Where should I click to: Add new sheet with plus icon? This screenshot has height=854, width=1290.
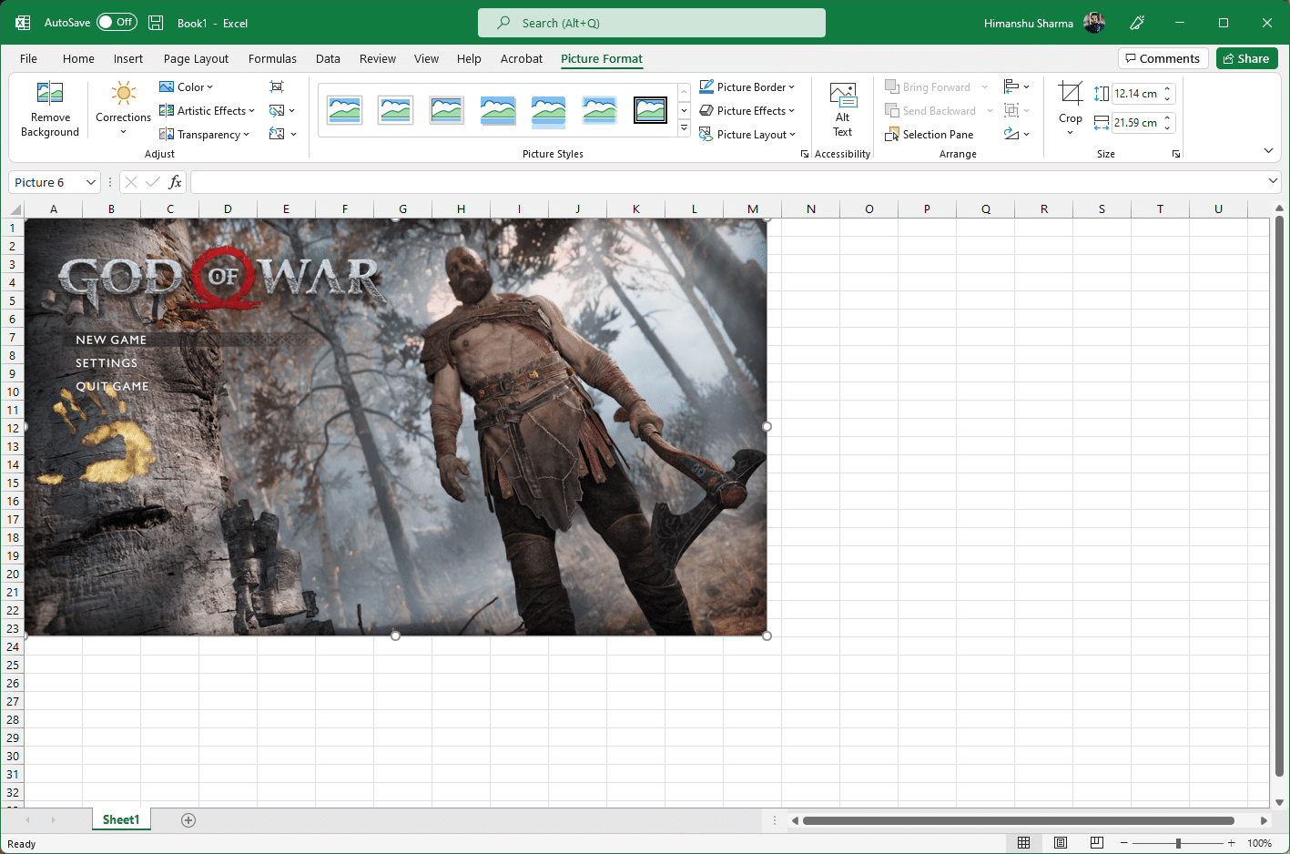(188, 820)
